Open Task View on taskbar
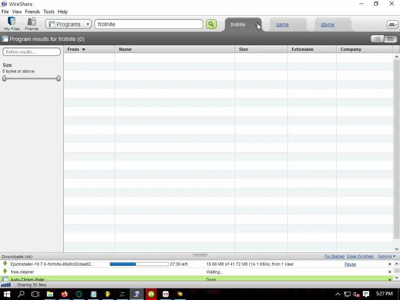Image resolution: width=400 pixels, height=300 pixels. pos(35,294)
